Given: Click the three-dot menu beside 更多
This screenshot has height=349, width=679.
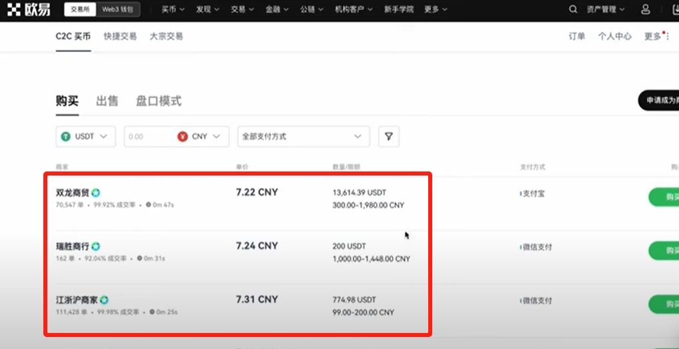Looking at the screenshot, I should 669,37.
